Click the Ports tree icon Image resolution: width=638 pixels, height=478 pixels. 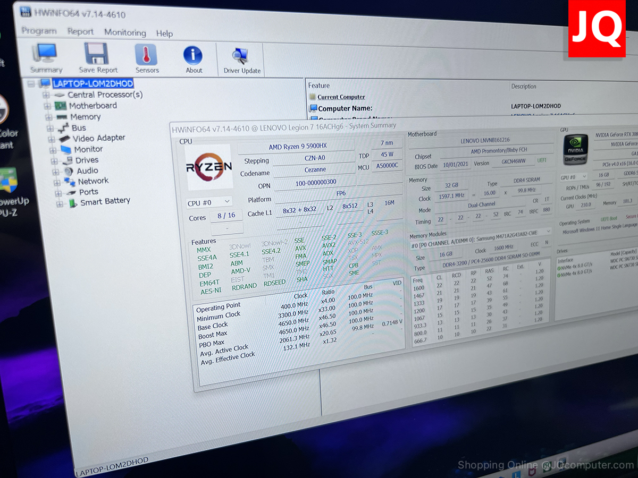point(71,192)
